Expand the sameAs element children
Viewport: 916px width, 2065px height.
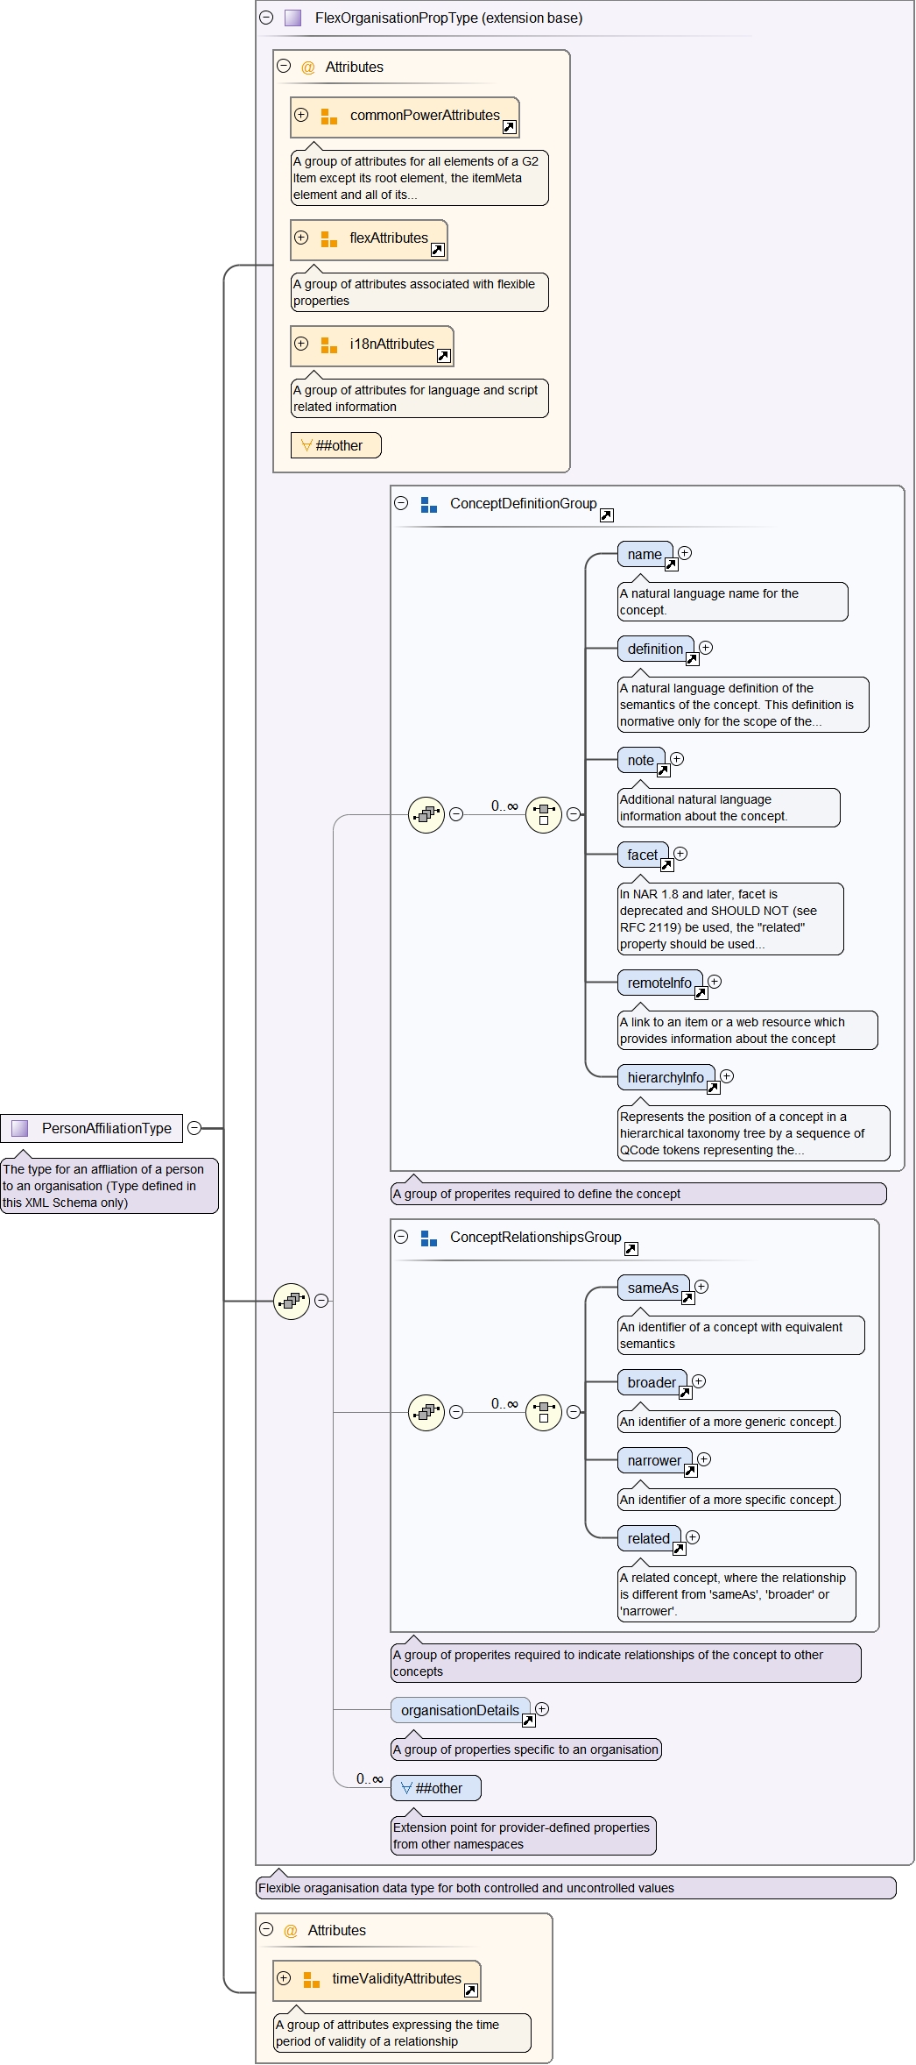click(x=701, y=1287)
